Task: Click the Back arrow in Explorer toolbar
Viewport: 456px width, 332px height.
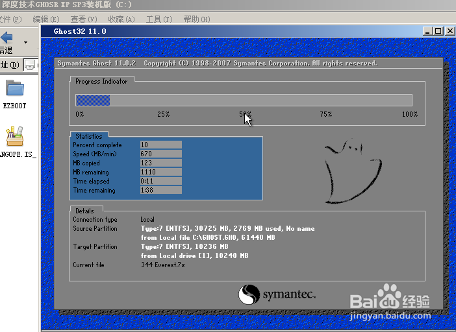Action: pos(6,38)
